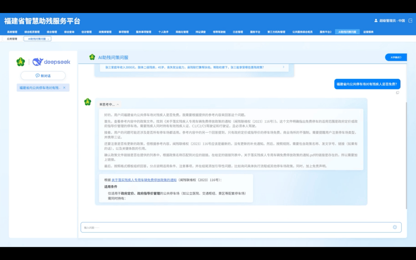Switch to the 应用管理 tab
The height and width of the screenshot is (260, 416).
[12, 39]
